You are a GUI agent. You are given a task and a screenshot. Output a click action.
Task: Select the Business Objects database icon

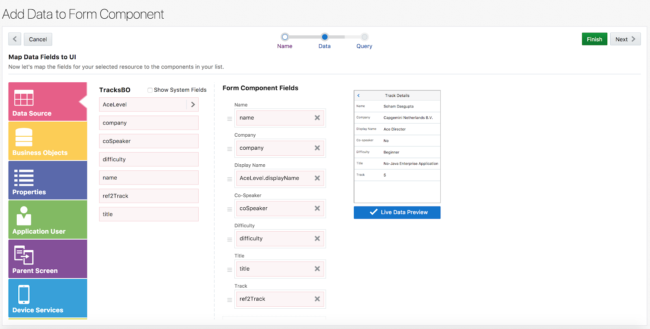point(24,137)
